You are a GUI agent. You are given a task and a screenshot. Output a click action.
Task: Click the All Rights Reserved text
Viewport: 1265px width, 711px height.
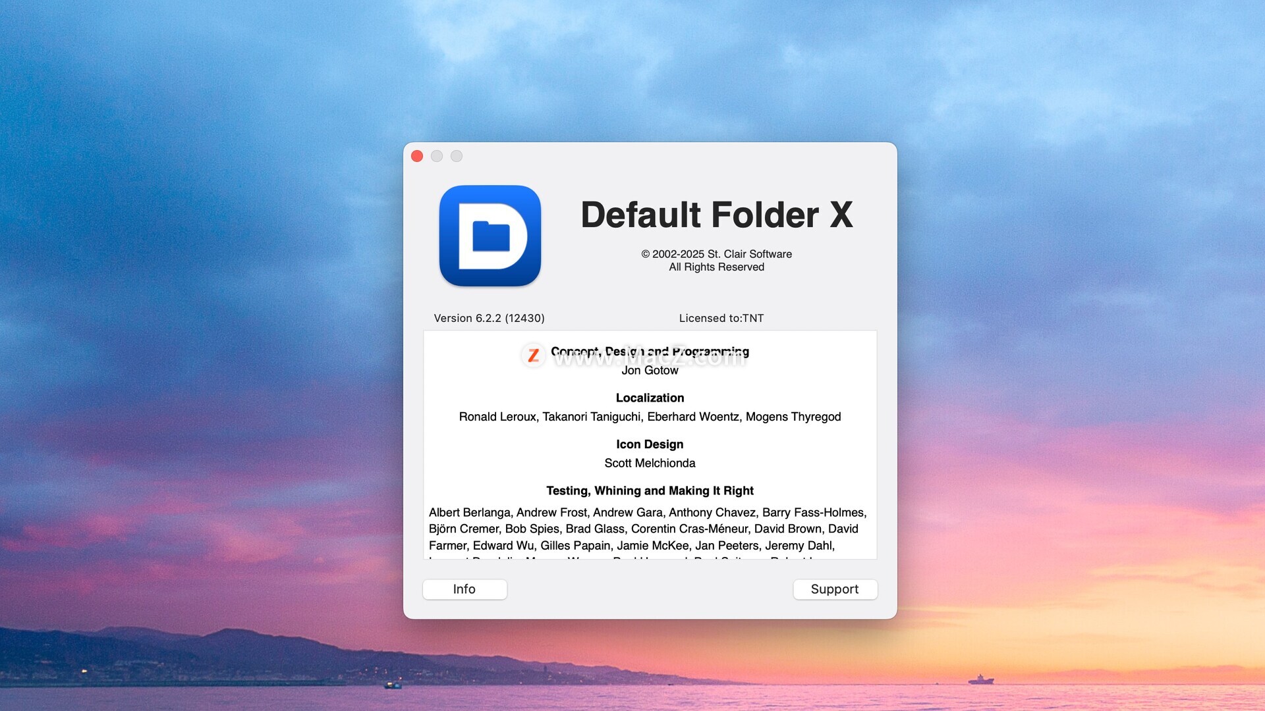coord(716,267)
